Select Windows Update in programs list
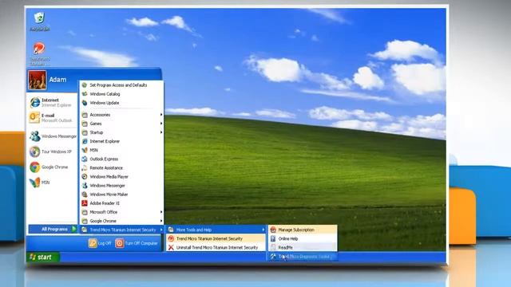This screenshot has height=287, width=511. tap(122, 103)
